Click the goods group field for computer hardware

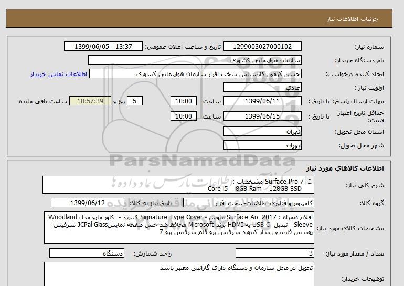point(249,203)
